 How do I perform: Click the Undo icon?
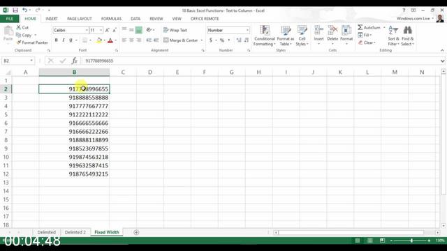[x=25, y=10]
